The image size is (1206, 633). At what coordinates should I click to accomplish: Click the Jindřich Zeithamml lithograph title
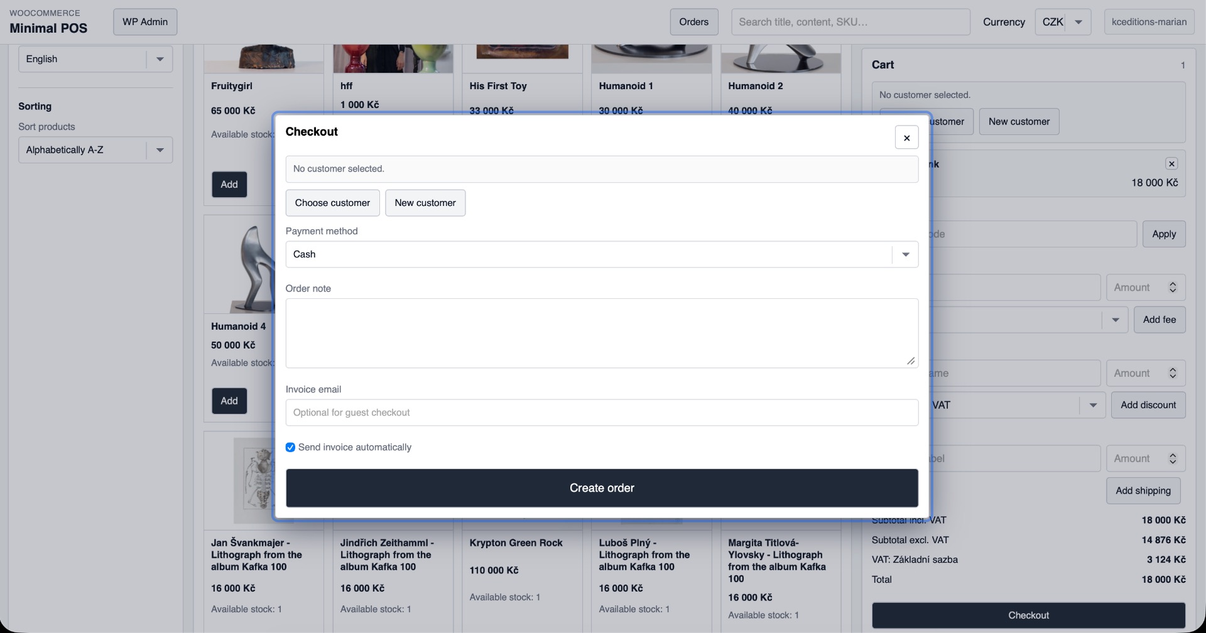387,555
